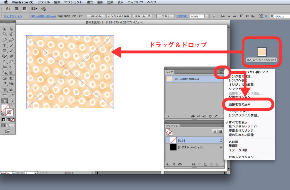Expand link info triangle in Links panel
The height and width of the screenshot is (190, 290).
click(x=168, y=116)
